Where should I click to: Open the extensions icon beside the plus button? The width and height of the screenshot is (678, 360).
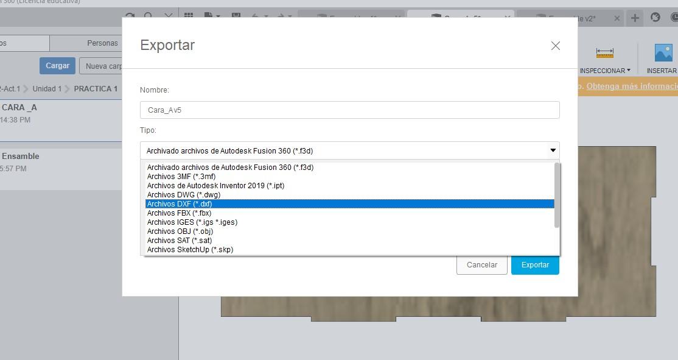655,17
